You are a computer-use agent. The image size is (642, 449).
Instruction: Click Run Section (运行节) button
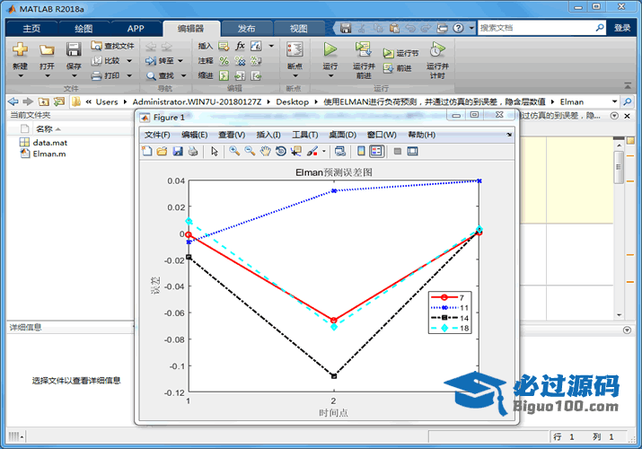pyautogui.click(x=400, y=53)
